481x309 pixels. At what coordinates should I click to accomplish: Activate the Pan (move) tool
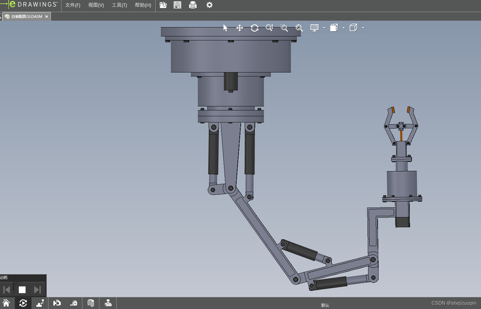[x=240, y=28]
